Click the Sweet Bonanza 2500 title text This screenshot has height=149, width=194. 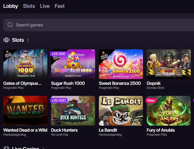(x=120, y=83)
